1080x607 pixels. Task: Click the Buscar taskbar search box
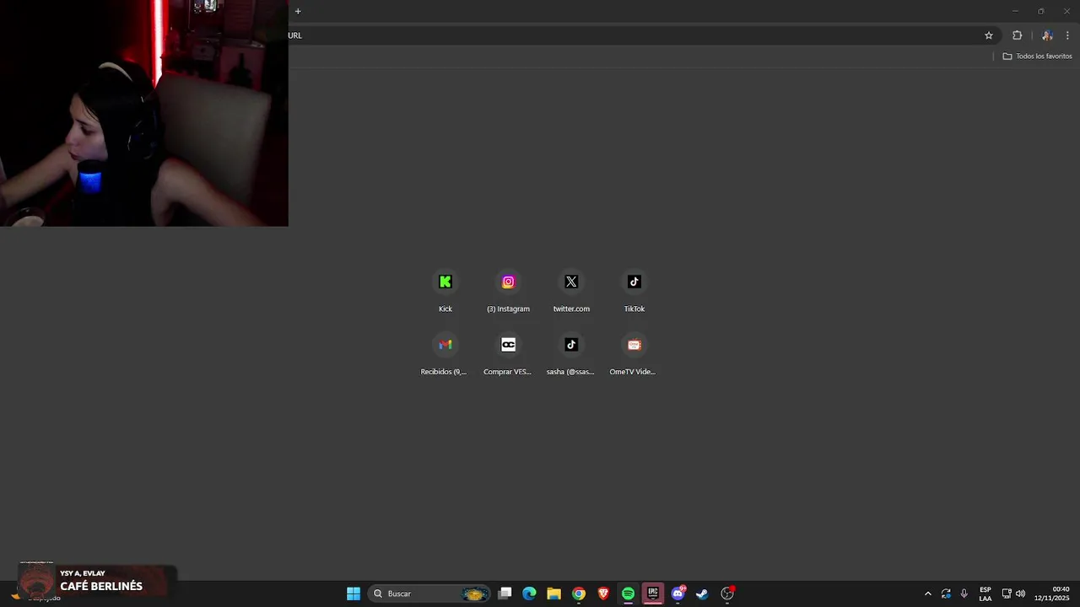coord(429,594)
